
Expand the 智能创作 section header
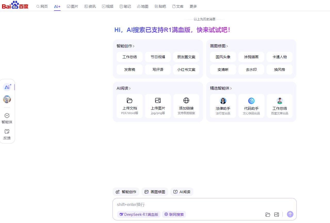(x=126, y=46)
